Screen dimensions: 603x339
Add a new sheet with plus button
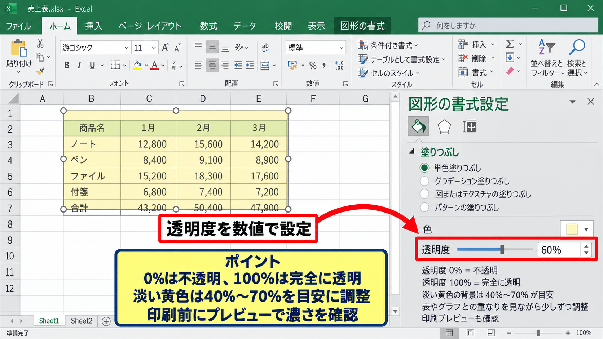pyautogui.click(x=106, y=321)
